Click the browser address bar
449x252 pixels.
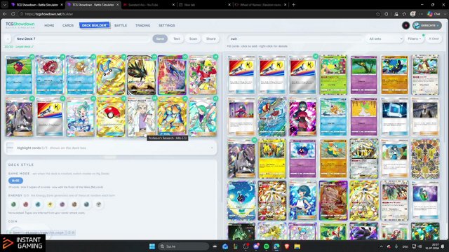198,14
